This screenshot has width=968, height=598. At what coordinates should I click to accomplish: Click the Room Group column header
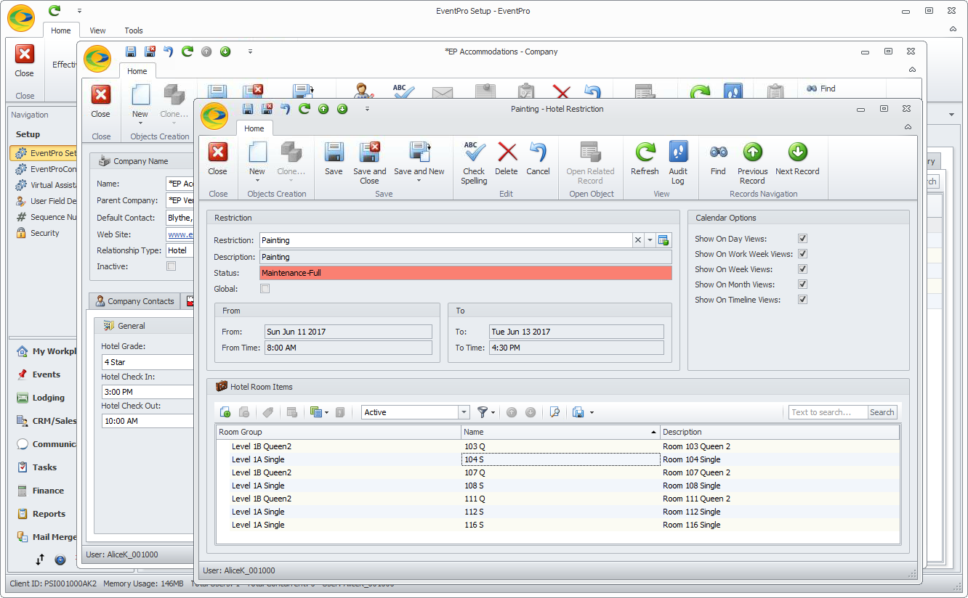point(339,432)
